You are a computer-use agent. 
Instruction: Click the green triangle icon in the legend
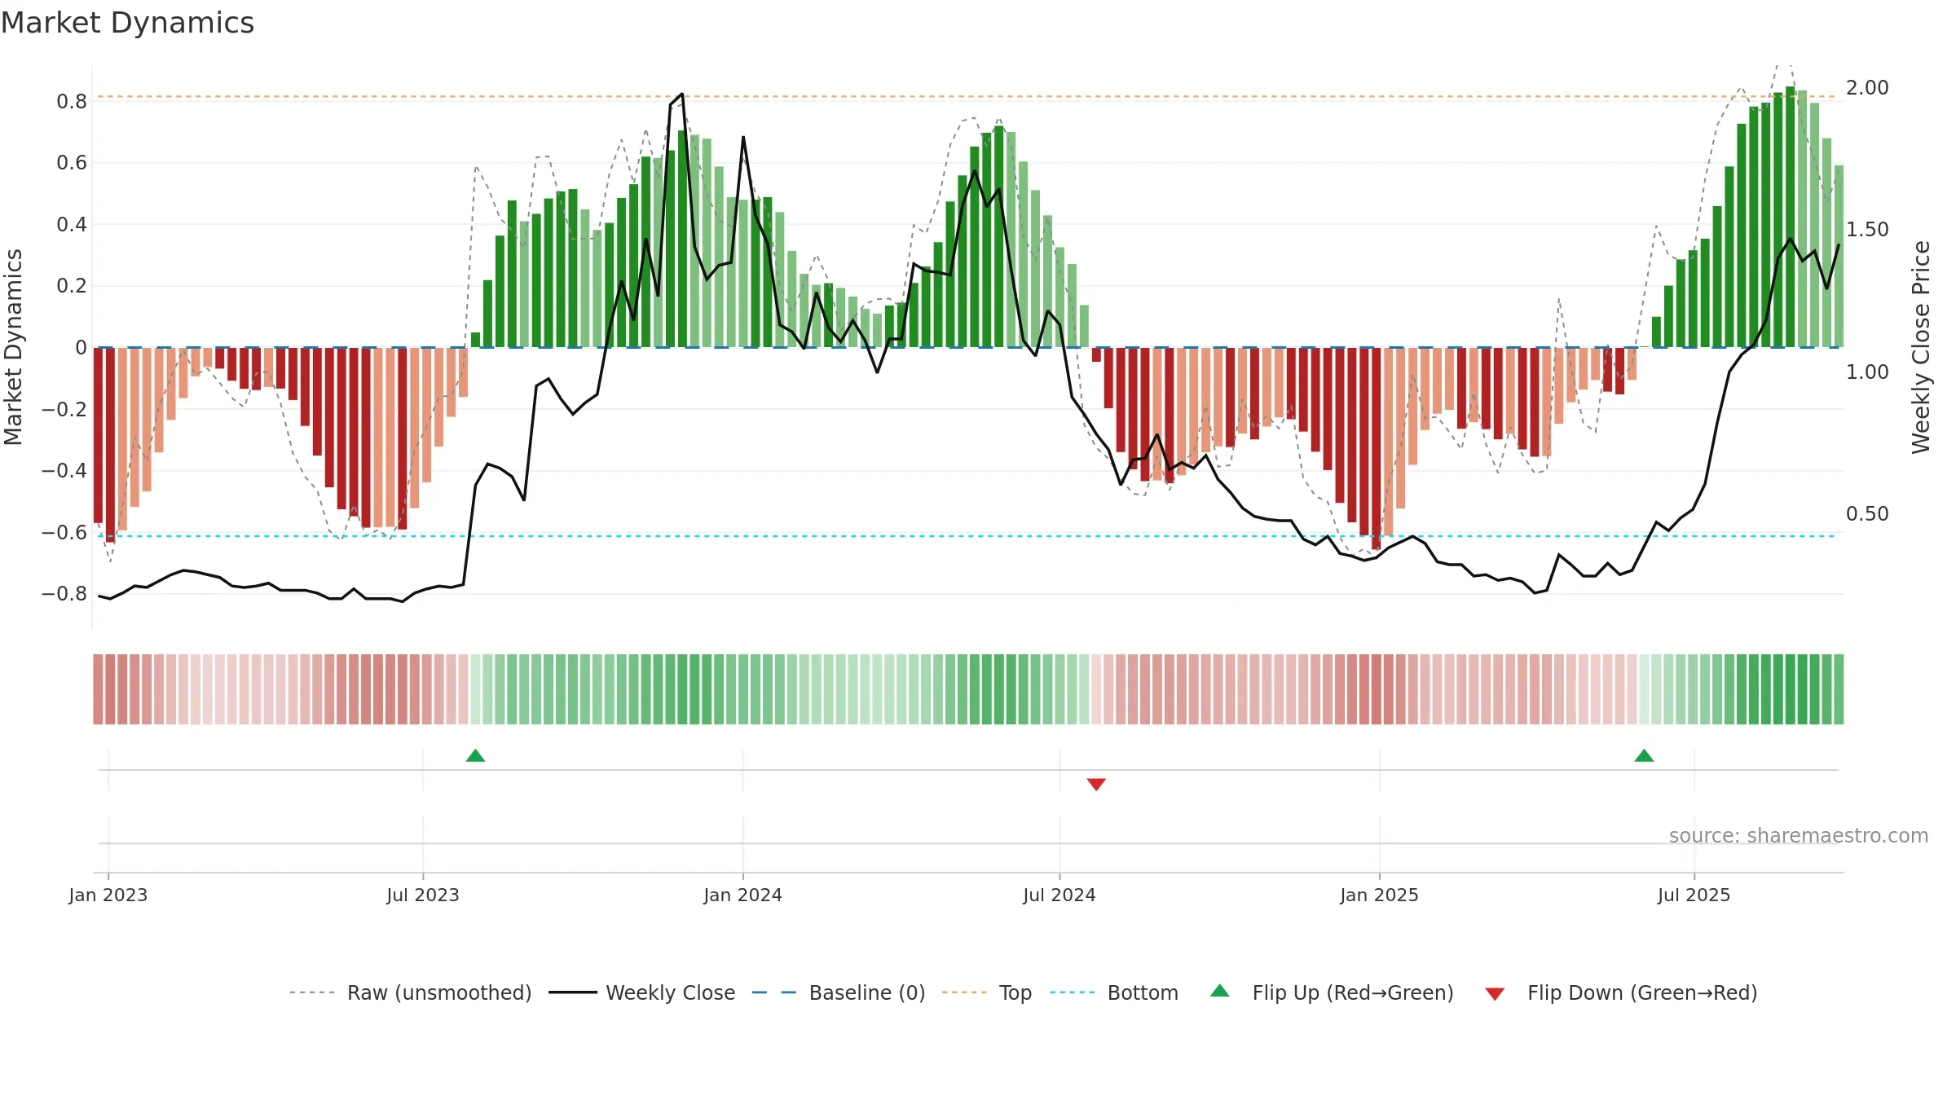coord(1220,991)
